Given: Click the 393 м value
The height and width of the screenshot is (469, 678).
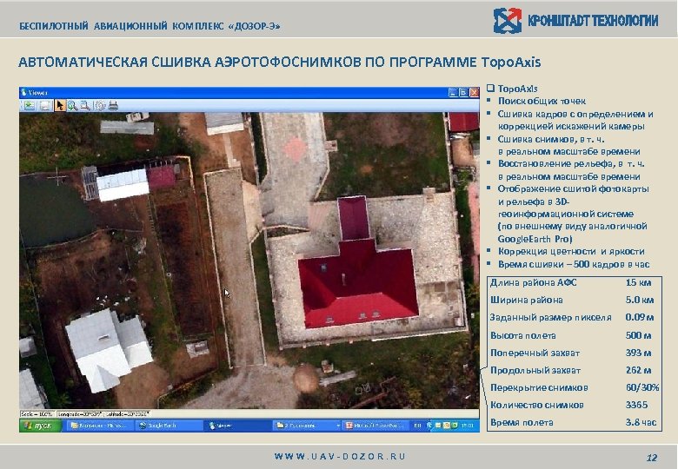Looking at the screenshot, I should coord(638,353).
